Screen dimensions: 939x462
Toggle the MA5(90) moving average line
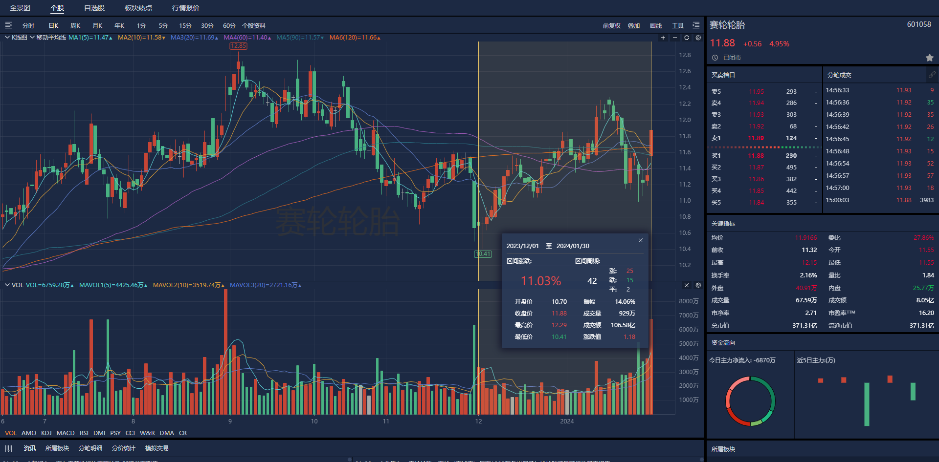pos(300,38)
